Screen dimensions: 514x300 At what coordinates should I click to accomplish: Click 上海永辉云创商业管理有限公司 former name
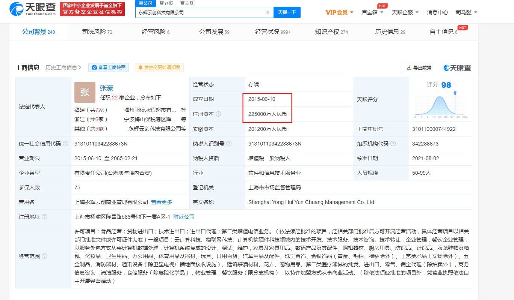(x=111, y=202)
